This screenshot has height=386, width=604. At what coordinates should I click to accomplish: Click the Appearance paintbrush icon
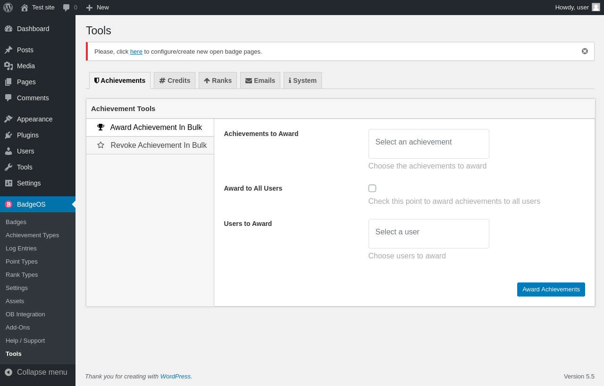coord(8,119)
